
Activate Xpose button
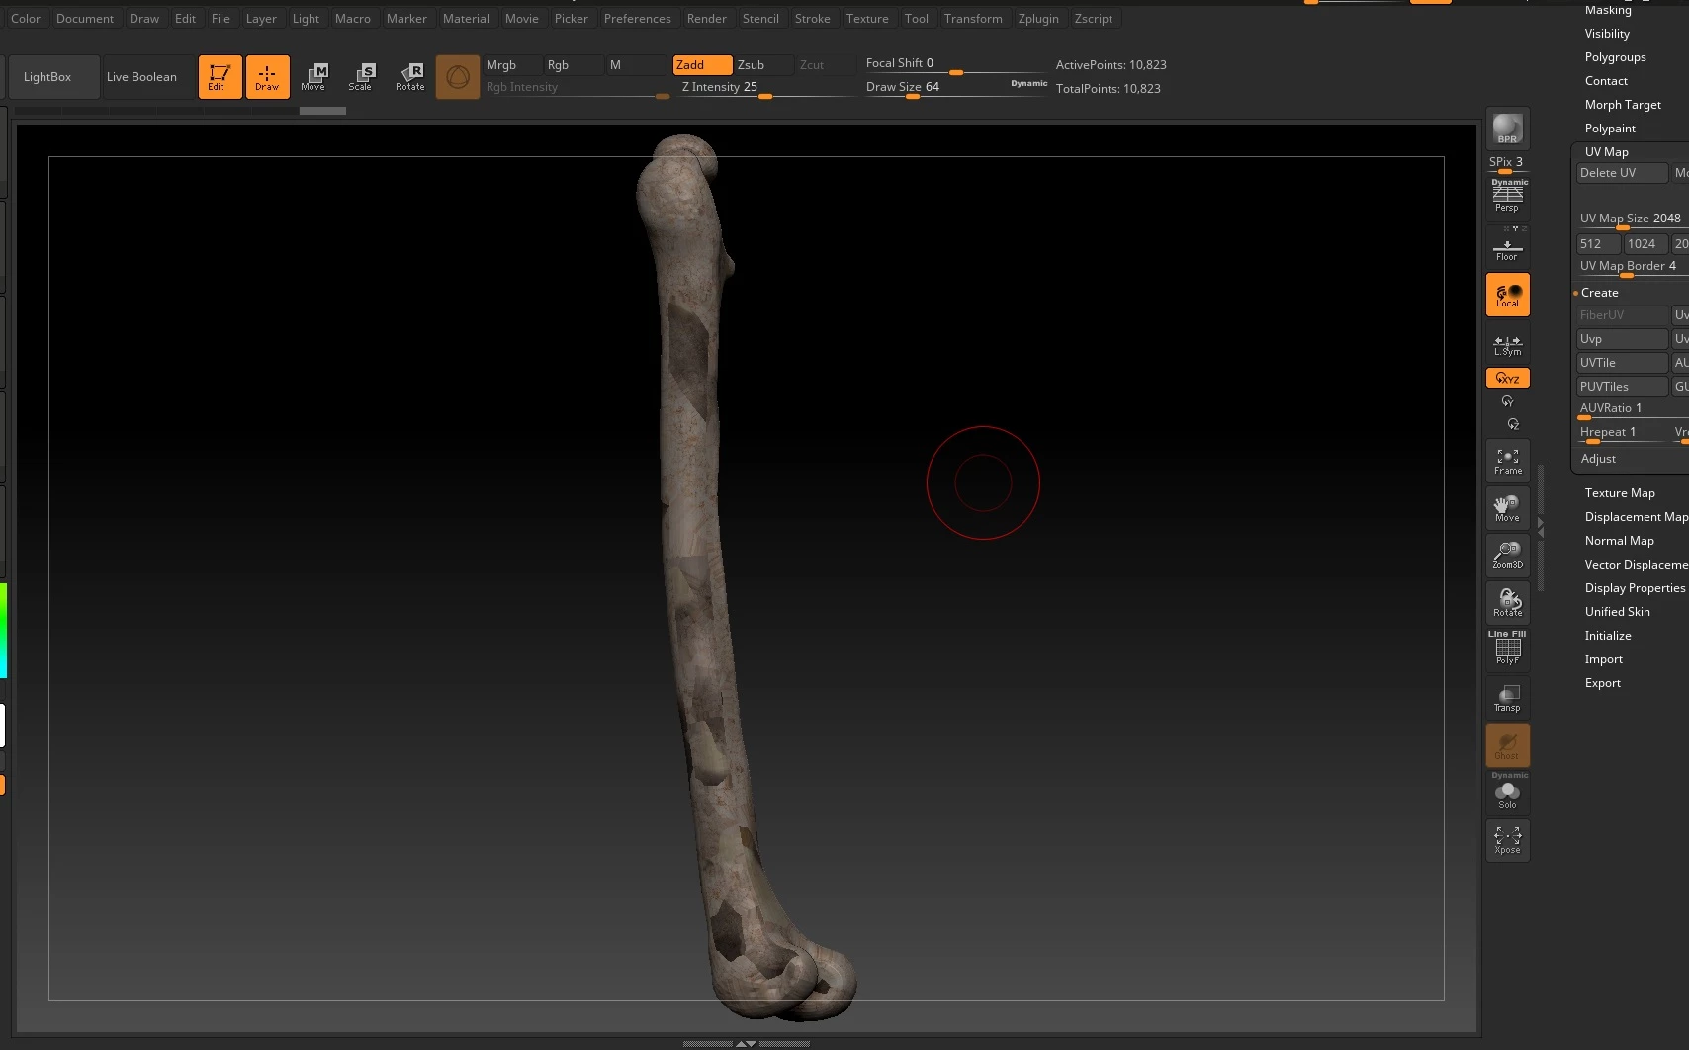[x=1507, y=840]
